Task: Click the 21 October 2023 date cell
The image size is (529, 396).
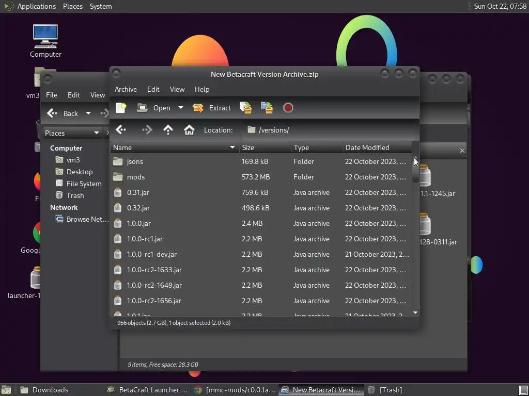Action: [377, 255]
